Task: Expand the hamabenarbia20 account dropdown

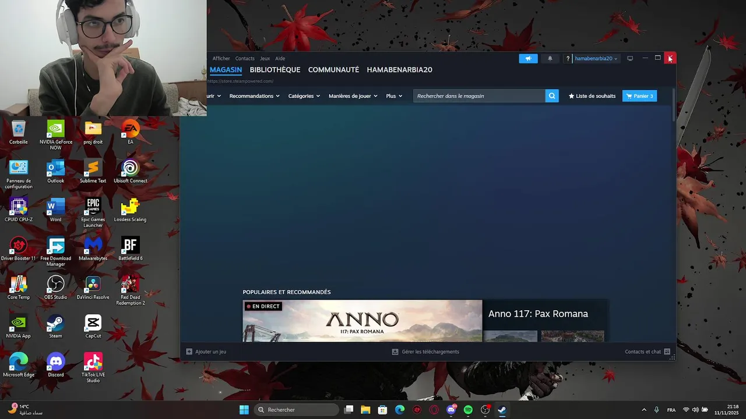Action: pos(596,58)
